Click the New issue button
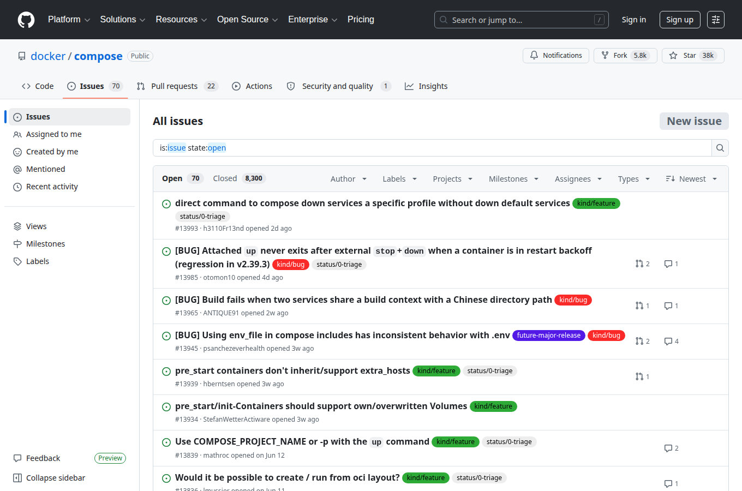This screenshot has height=491, width=742. point(694,121)
